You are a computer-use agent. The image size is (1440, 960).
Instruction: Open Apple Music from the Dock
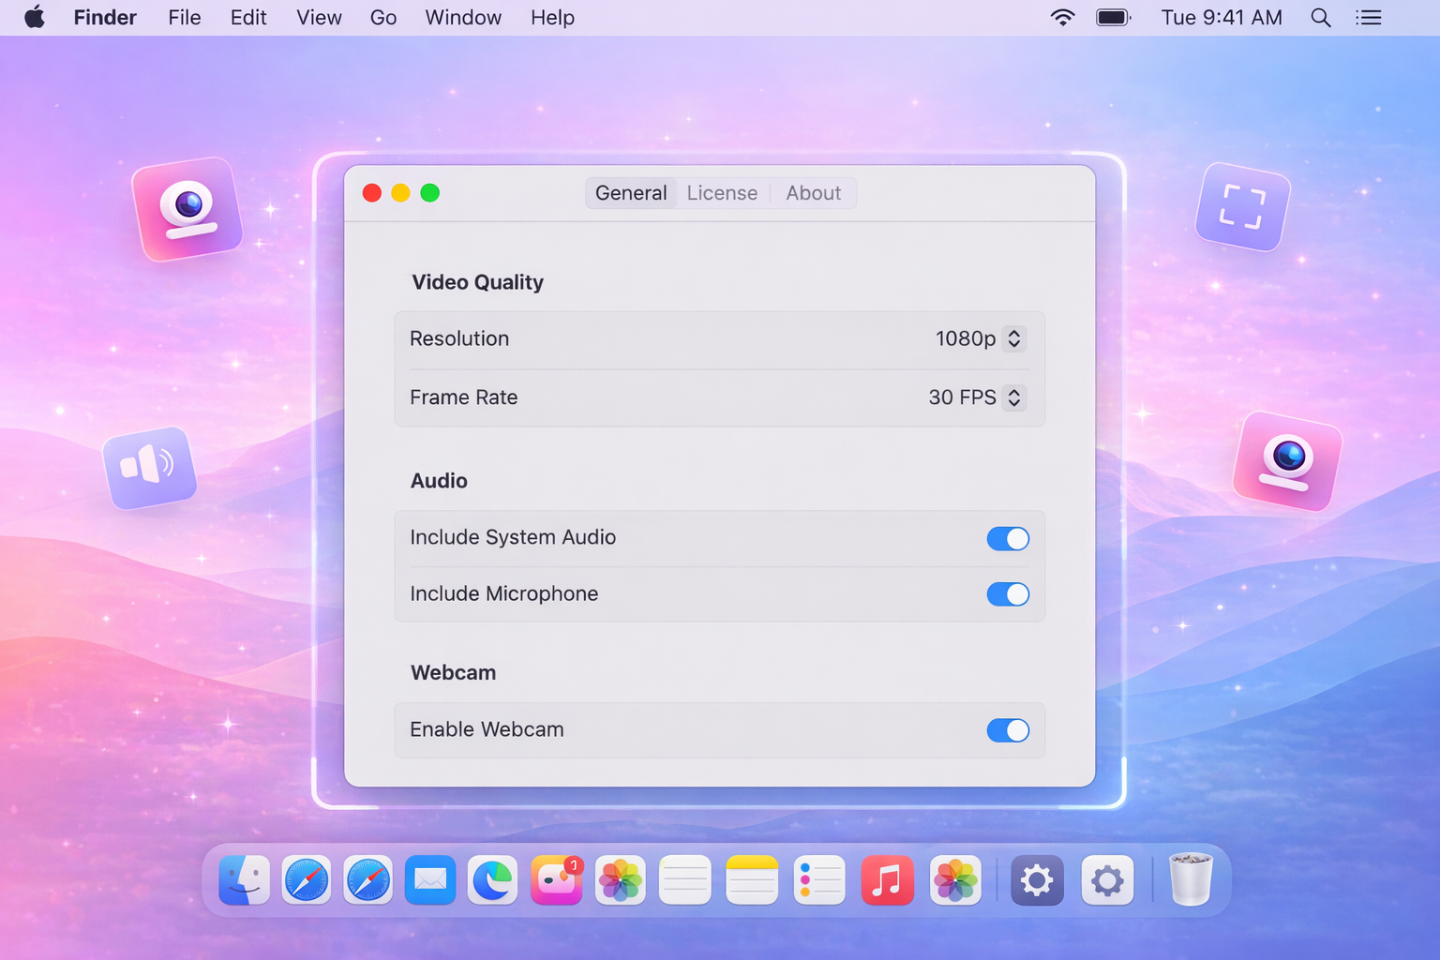[887, 879]
